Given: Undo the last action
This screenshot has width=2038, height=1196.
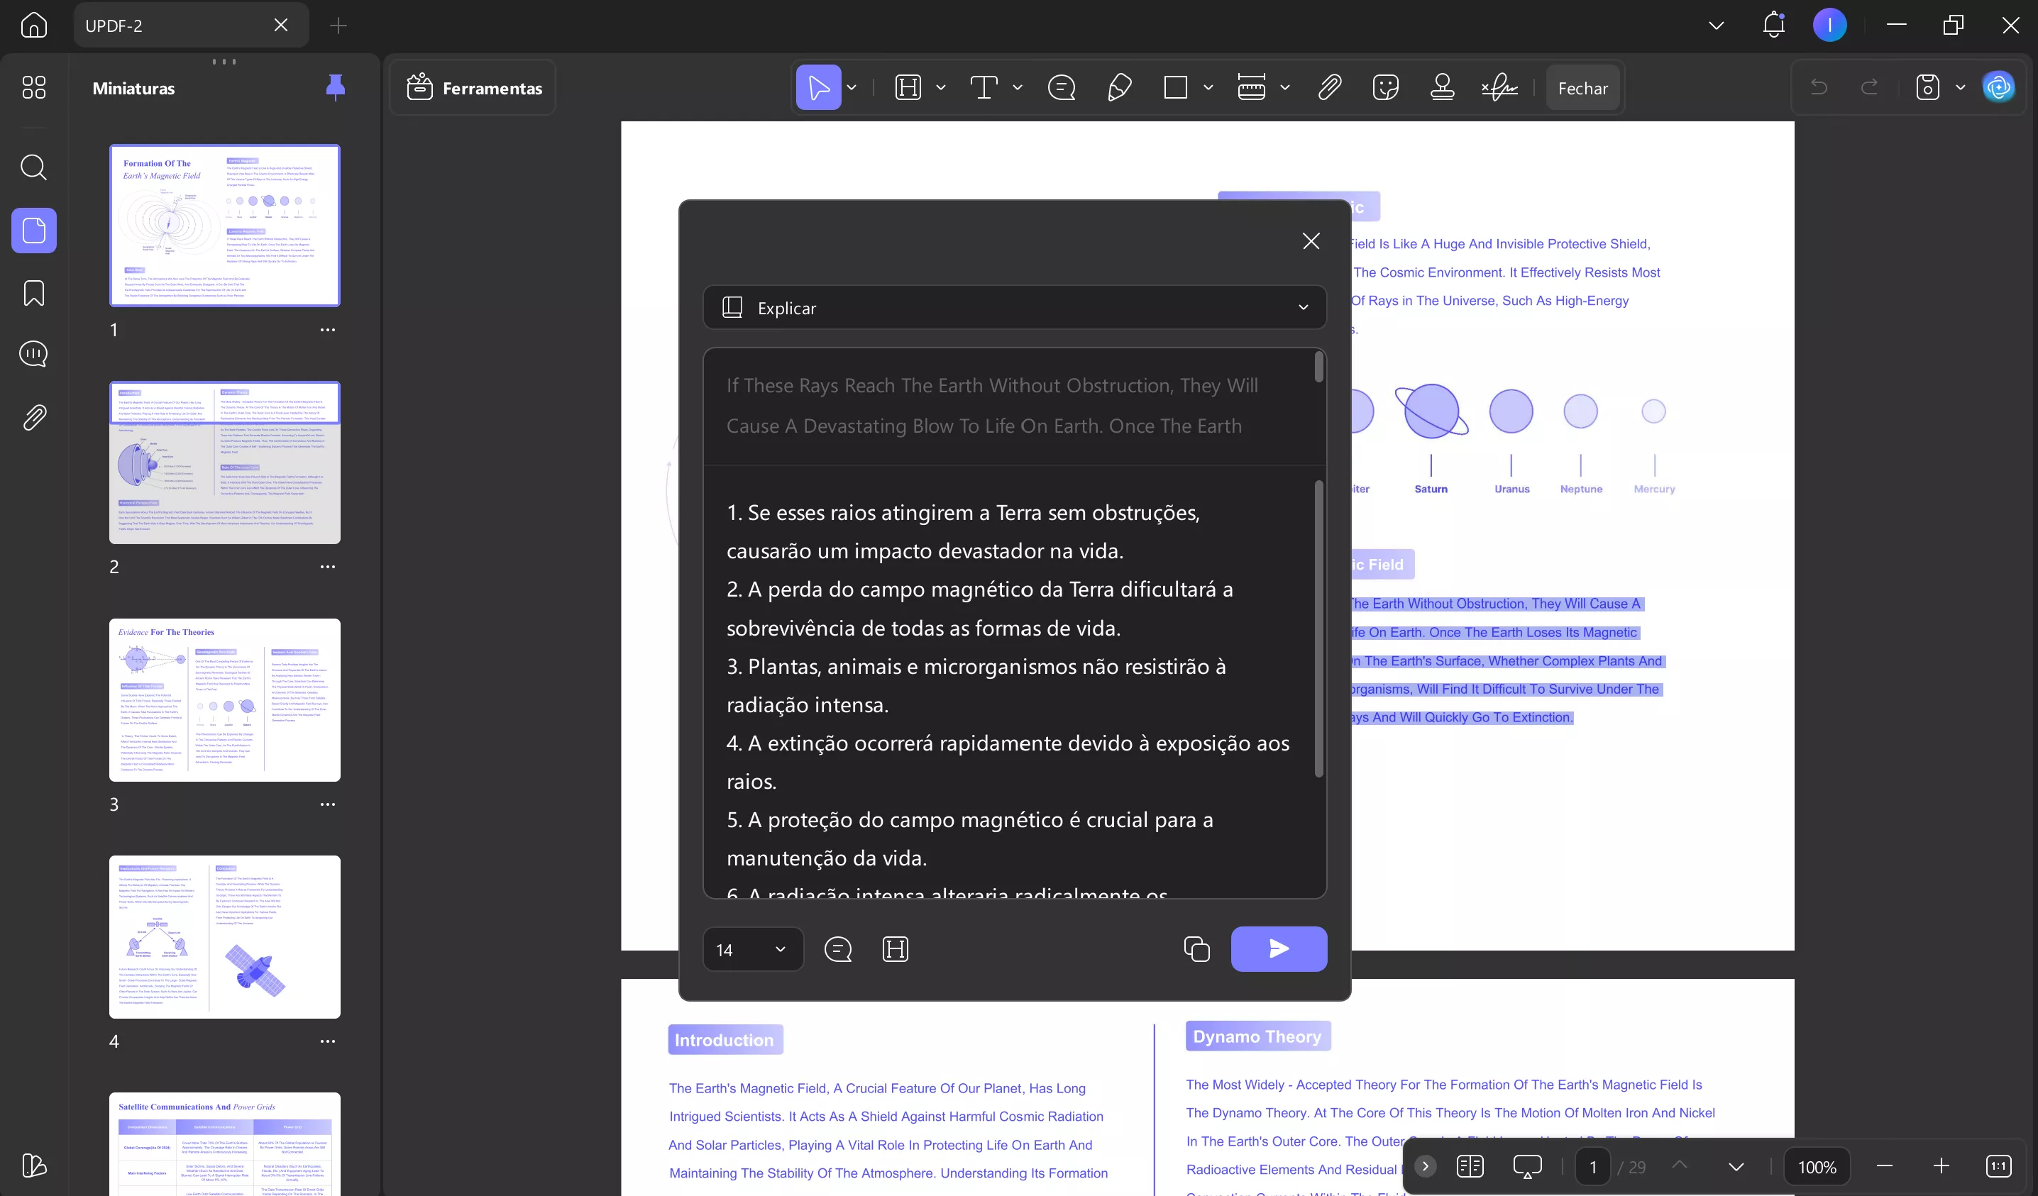Looking at the screenshot, I should pyautogui.click(x=1819, y=87).
